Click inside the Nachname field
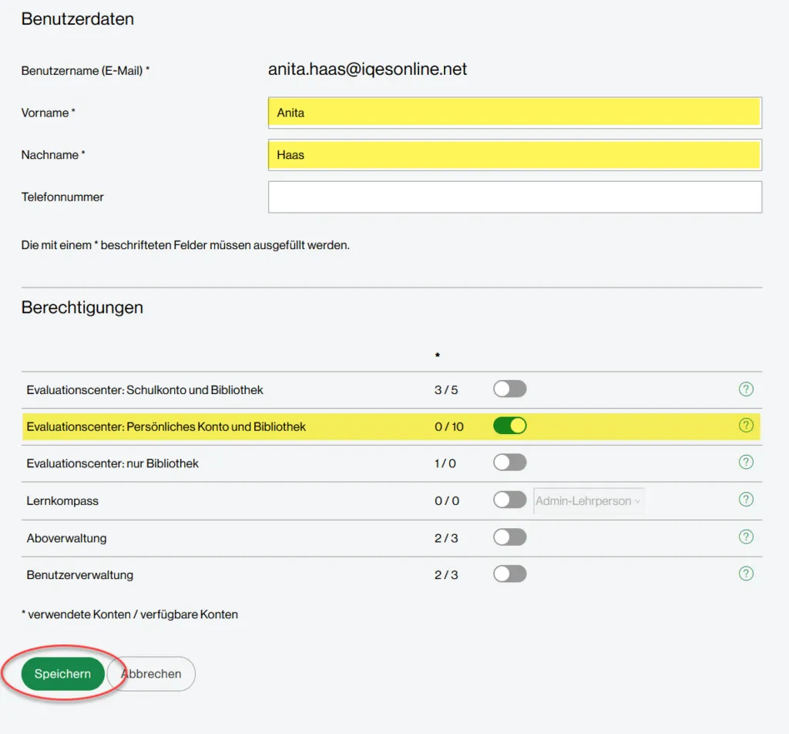 click(x=515, y=154)
